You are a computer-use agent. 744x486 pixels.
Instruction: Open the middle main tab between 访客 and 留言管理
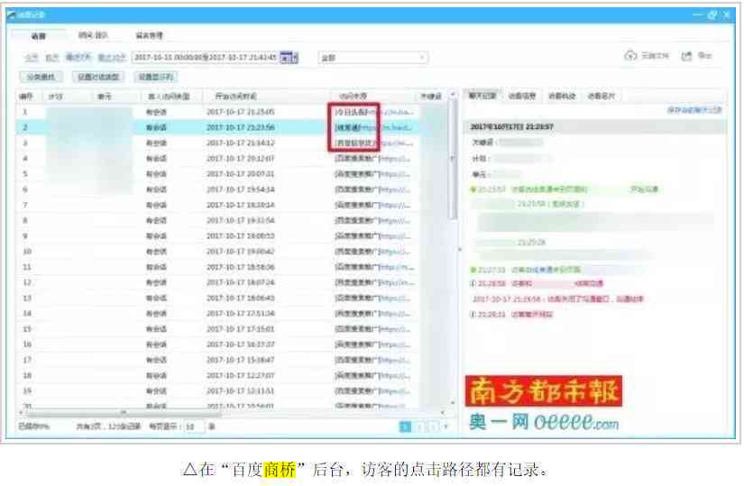pyautogui.click(x=93, y=35)
